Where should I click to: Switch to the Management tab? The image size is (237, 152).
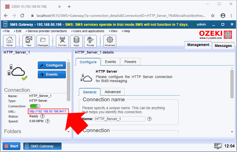point(198,45)
